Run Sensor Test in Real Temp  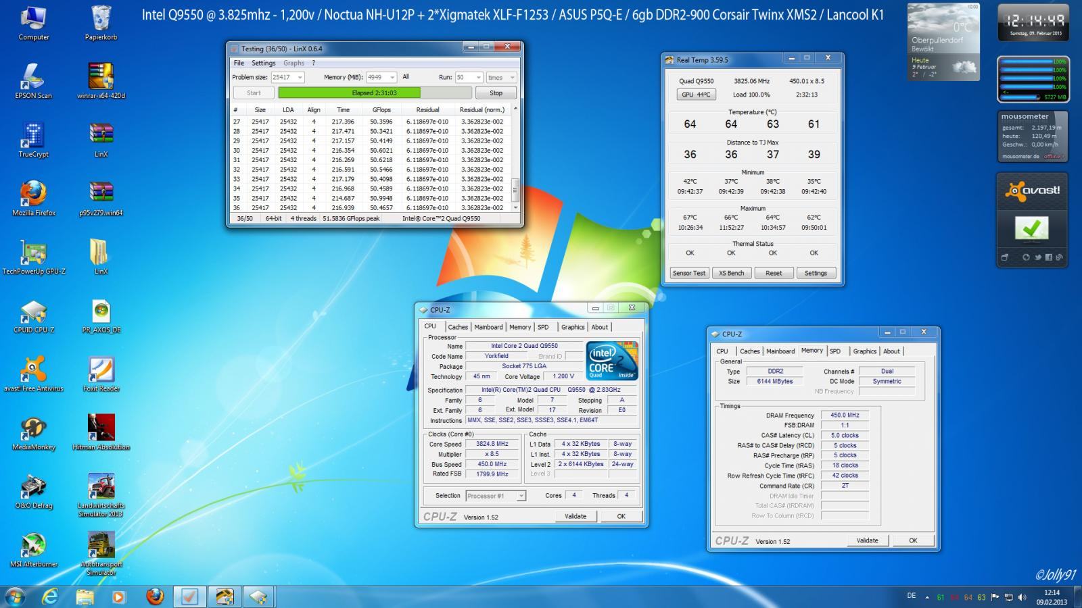[x=688, y=273]
